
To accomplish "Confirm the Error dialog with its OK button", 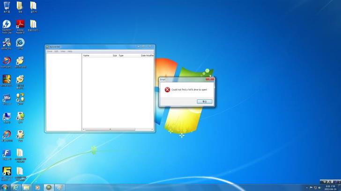I will (x=204, y=101).
